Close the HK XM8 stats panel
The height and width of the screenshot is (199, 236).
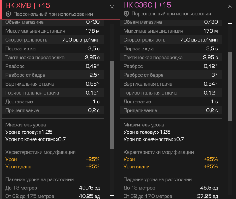coord(112,7)
